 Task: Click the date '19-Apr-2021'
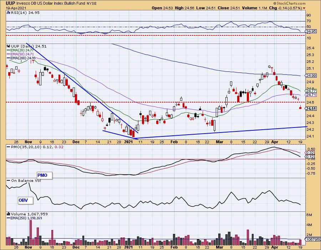tap(16, 8)
